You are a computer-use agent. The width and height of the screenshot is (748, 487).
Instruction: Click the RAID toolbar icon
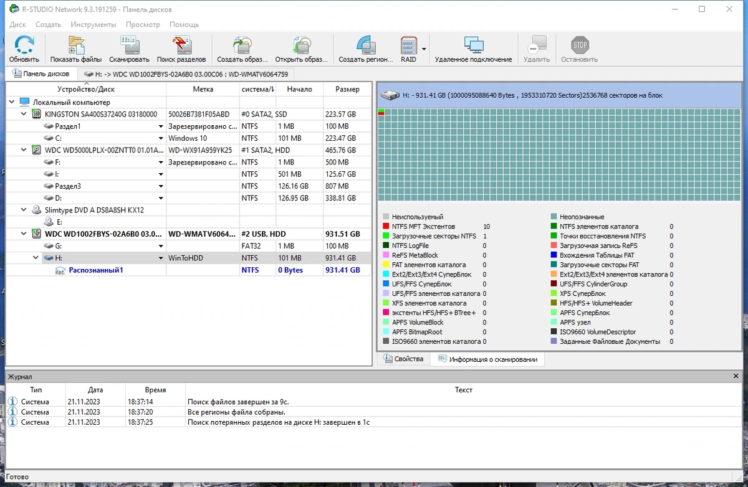[408, 45]
